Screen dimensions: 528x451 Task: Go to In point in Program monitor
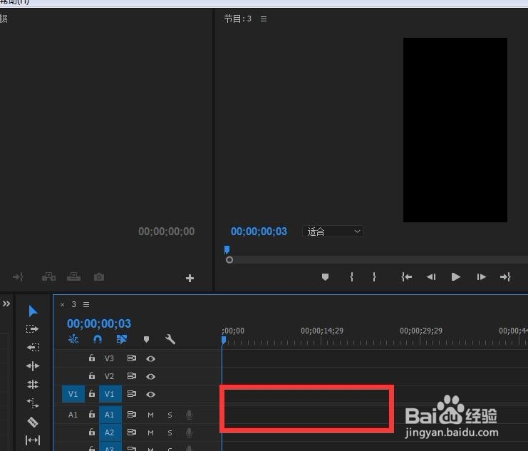406,277
